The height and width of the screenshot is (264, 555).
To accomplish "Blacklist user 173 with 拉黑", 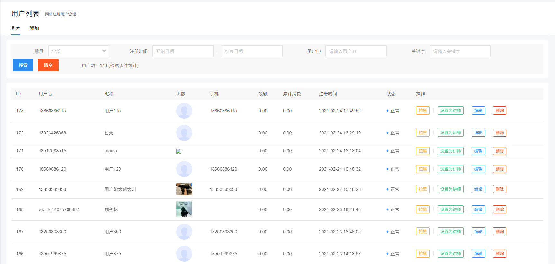I will pos(423,111).
